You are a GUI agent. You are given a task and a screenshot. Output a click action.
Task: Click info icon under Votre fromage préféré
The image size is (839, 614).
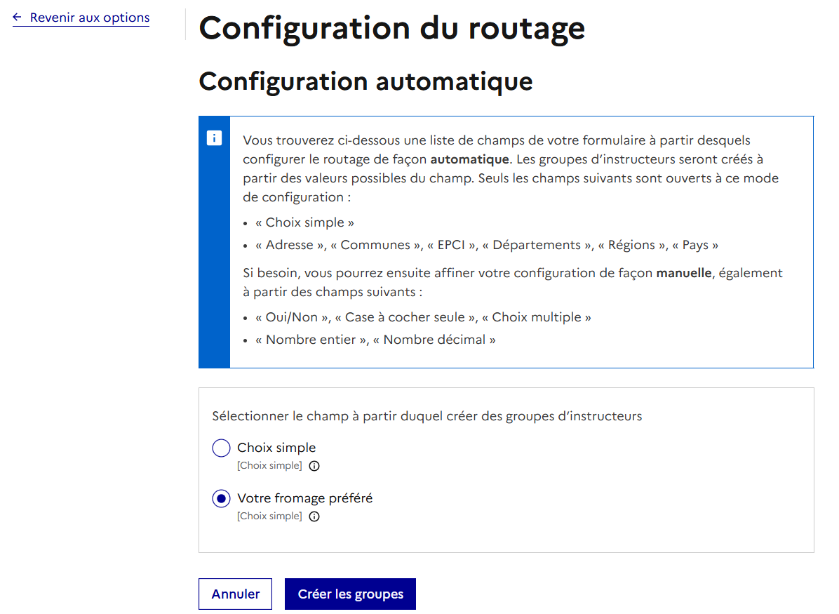click(x=314, y=516)
